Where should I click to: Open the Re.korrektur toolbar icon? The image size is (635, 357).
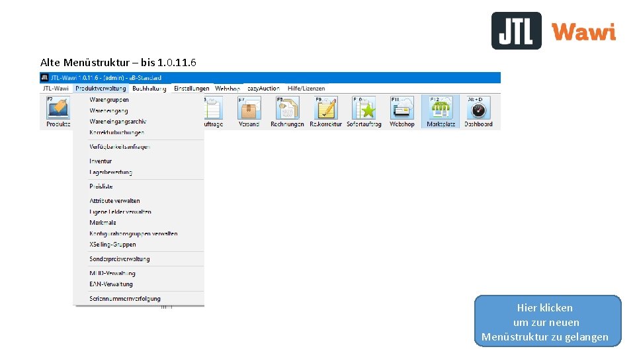point(325,112)
